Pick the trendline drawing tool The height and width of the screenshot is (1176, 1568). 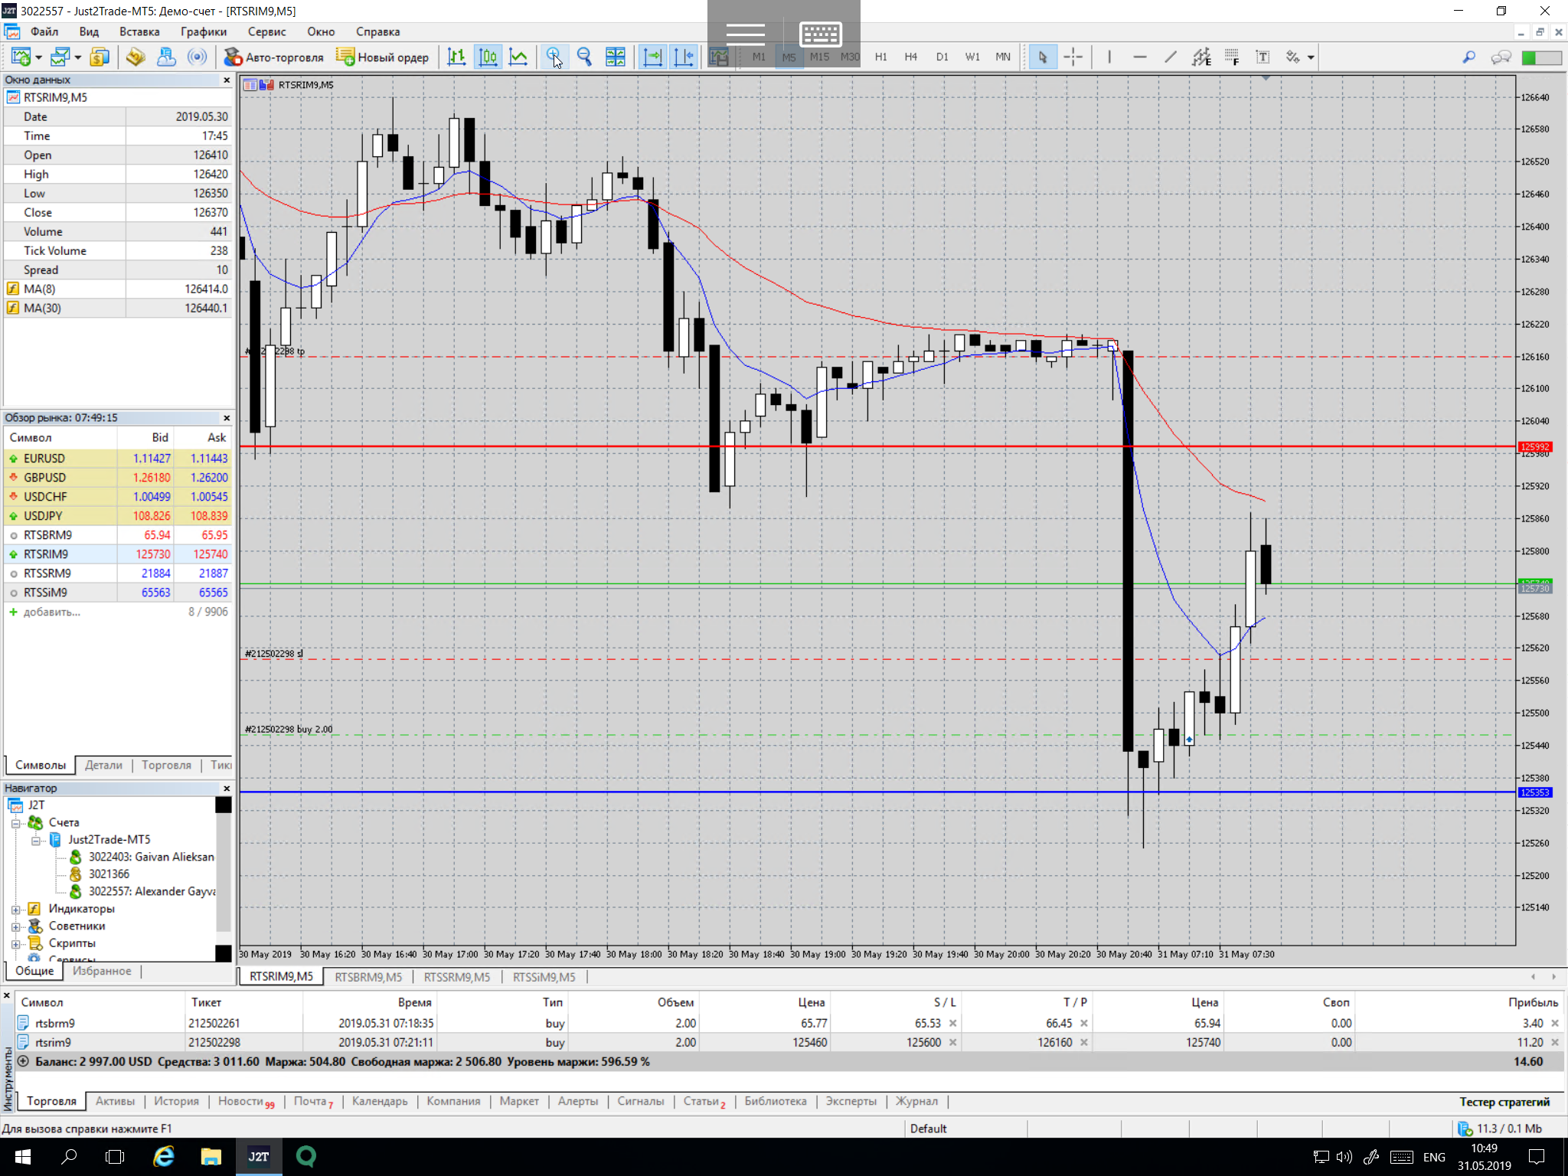pyautogui.click(x=1170, y=57)
